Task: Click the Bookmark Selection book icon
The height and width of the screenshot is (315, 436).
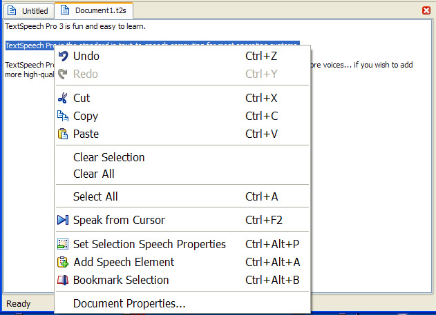Action: 63,280
